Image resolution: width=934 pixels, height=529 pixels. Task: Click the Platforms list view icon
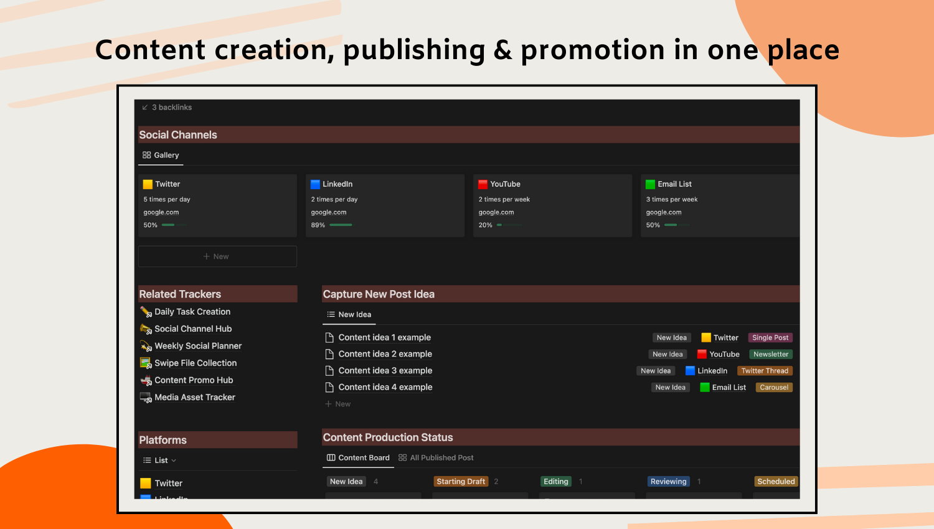[147, 461]
